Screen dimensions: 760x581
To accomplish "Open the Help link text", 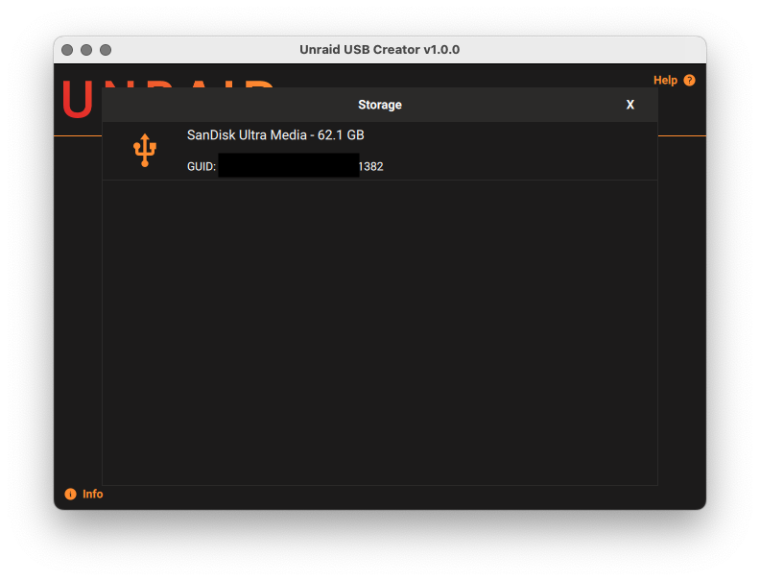I will pos(665,81).
